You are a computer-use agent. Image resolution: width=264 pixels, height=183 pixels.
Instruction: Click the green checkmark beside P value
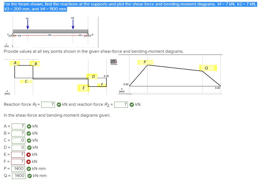coord(28,169)
